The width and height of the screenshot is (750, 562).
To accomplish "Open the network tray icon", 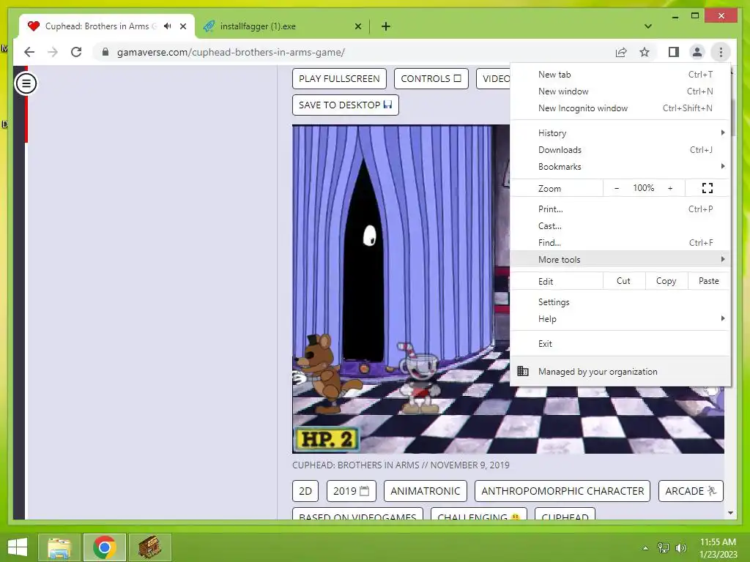I will [x=663, y=548].
